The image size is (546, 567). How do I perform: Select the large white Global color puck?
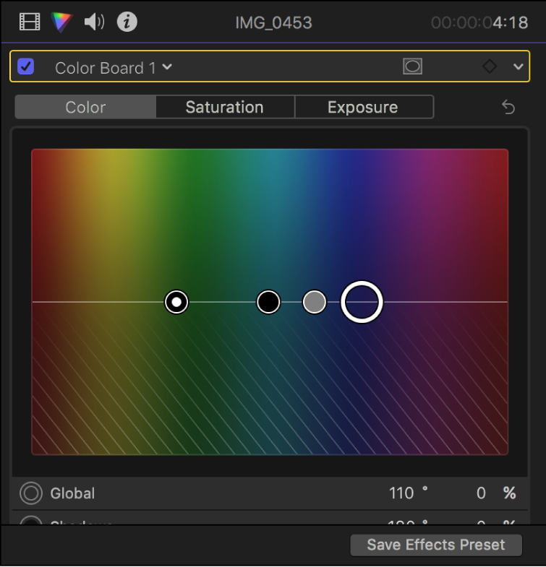(x=362, y=302)
